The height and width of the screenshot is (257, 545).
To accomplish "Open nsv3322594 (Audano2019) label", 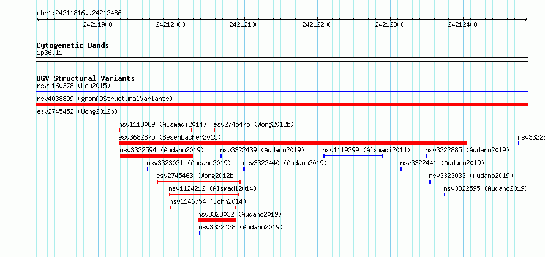I will click(162, 150).
